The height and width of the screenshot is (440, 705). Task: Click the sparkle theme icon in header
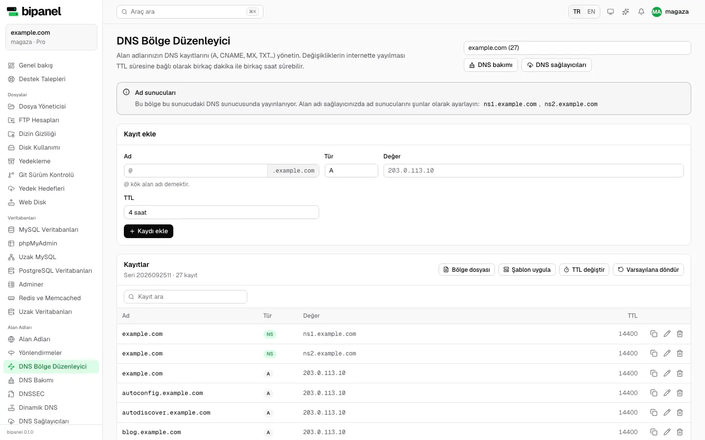coord(626,12)
